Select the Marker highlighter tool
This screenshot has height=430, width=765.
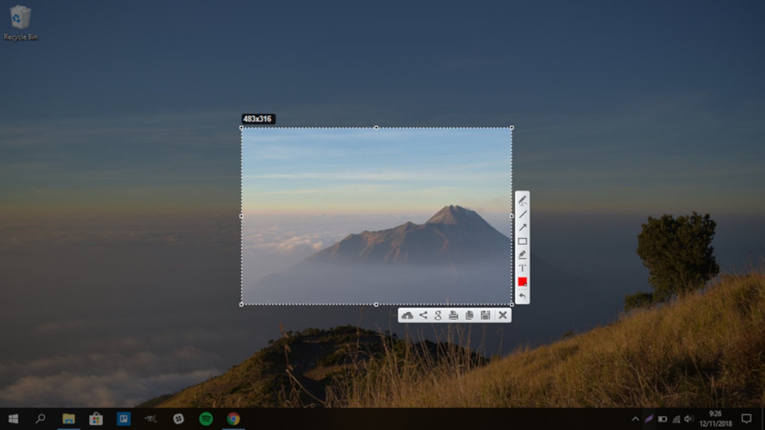pyautogui.click(x=522, y=255)
